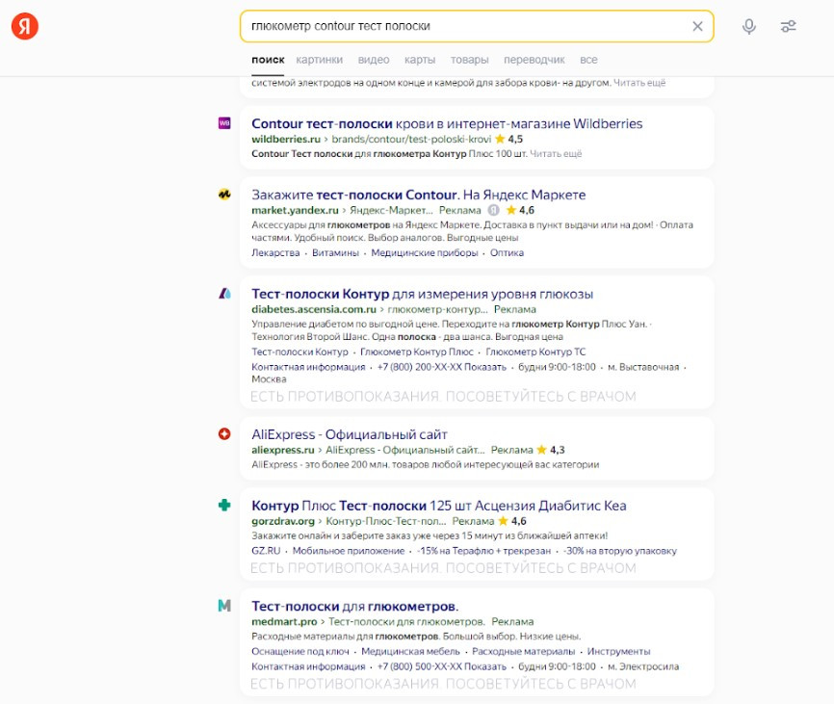Clear the search query with the X icon

coord(697,26)
